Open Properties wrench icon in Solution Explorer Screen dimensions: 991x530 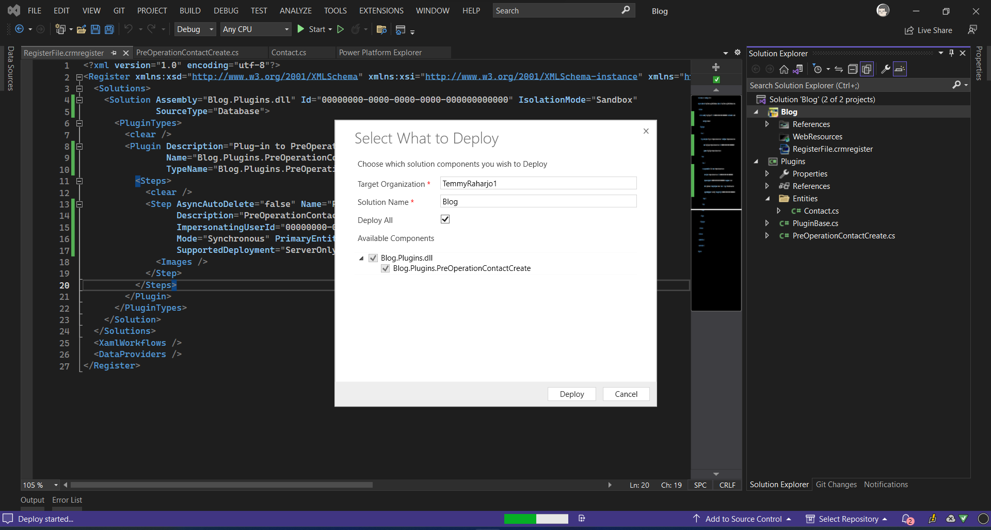coord(886,69)
